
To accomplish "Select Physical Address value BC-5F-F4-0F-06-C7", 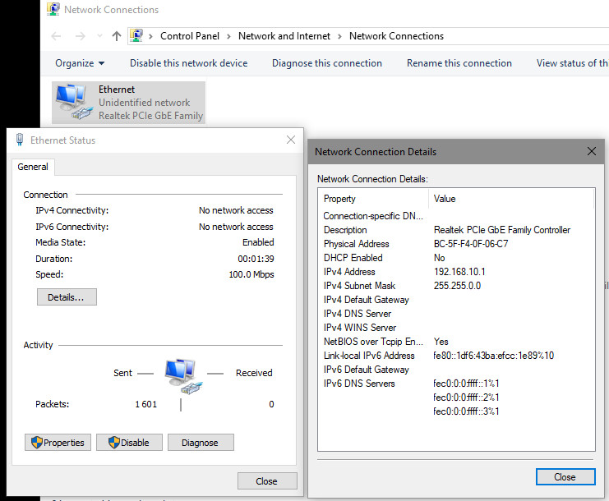I will pos(471,244).
